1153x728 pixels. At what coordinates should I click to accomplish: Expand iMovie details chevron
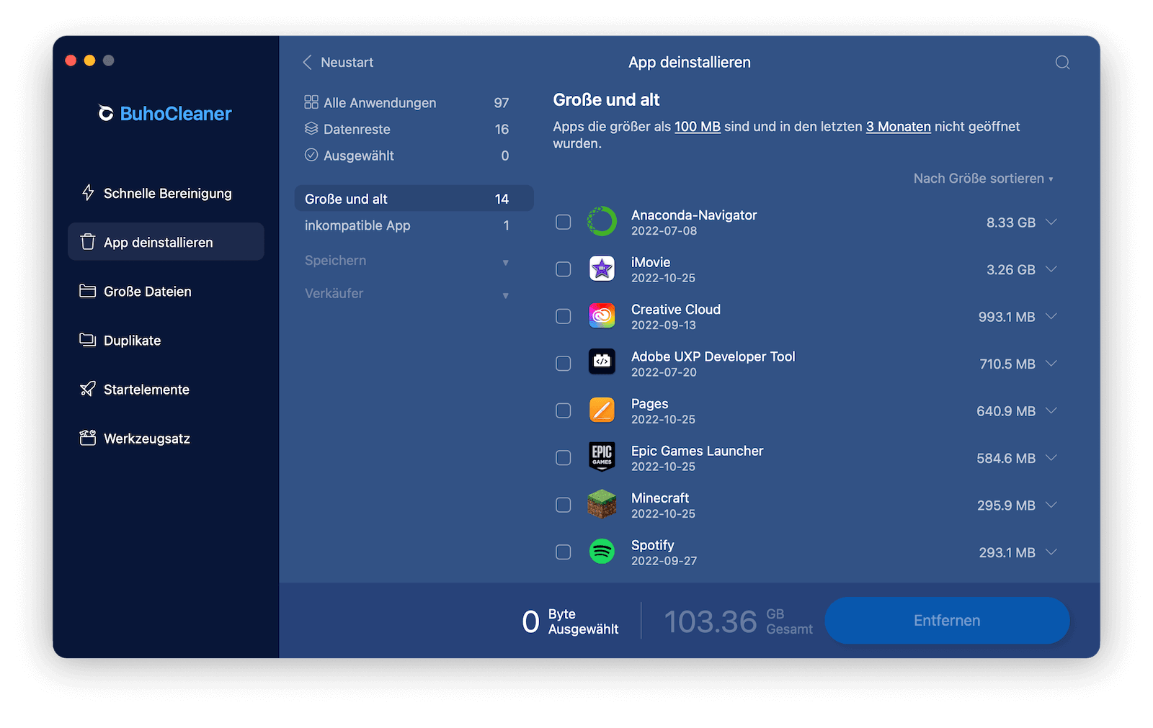[1051, 269]
